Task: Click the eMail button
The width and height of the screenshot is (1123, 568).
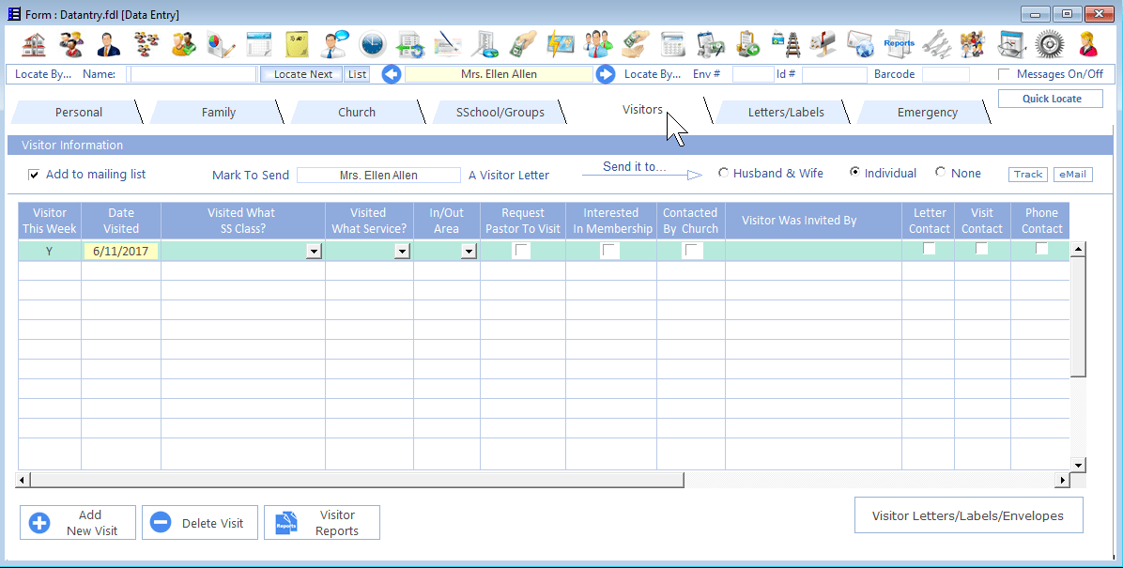Action: [x=1072, y=174]
